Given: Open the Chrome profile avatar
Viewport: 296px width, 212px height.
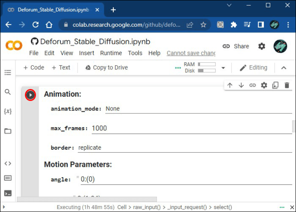Looking at the screenshot, I should click(274, 25).
